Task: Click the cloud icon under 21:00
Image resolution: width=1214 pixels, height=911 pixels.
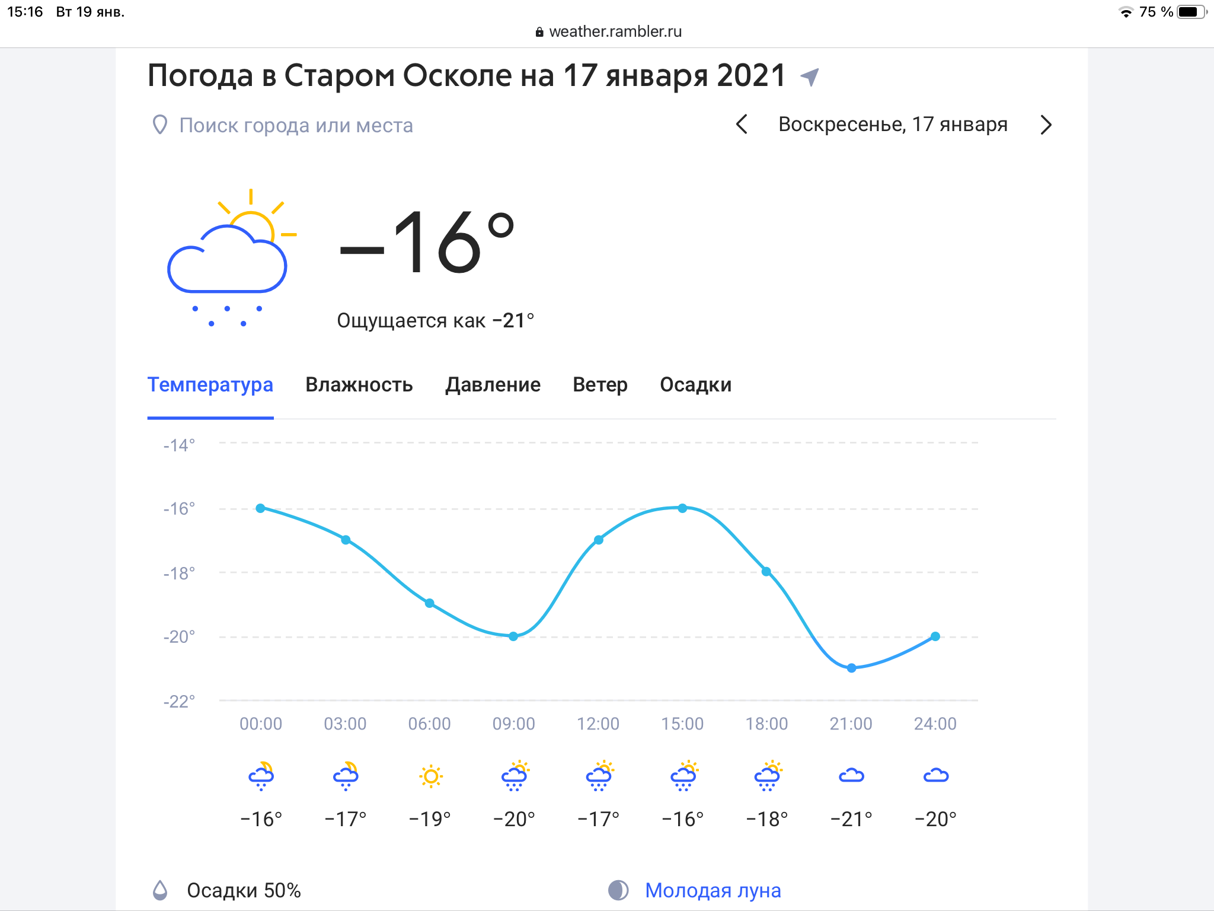Action: tap(851, 775)
